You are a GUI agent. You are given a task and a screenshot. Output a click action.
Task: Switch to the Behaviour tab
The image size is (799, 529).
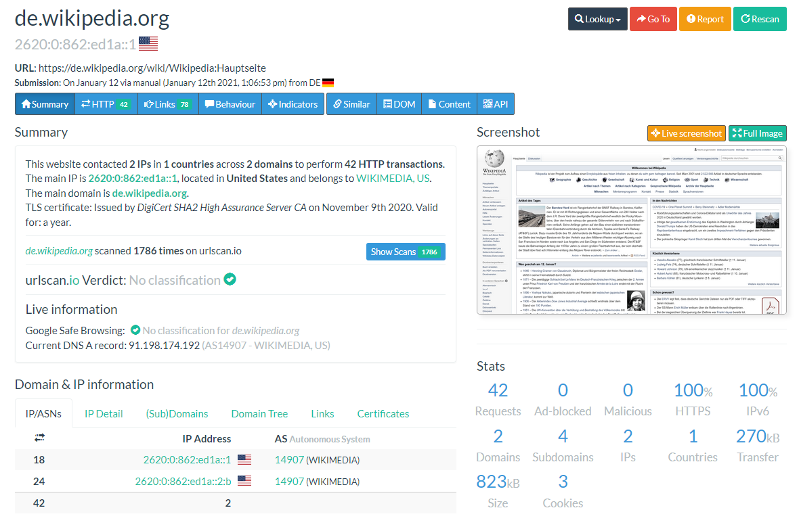click(x=230, y=104)
